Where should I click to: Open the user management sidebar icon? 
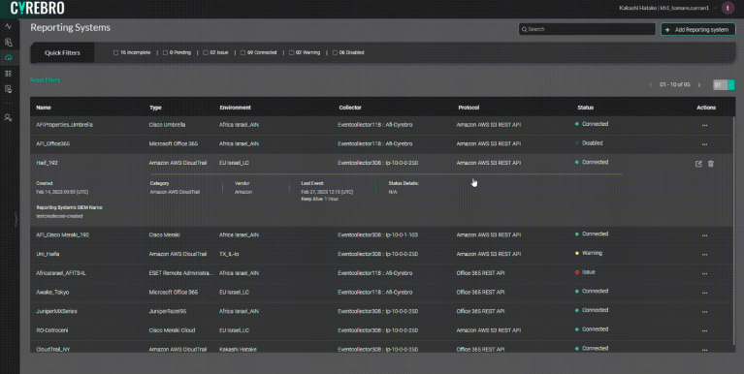8,117
